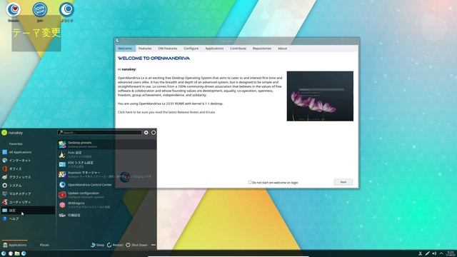Open the ようこそ desktop icon
457x257 pixels.
pyautogui.click(x=66, y=12)
